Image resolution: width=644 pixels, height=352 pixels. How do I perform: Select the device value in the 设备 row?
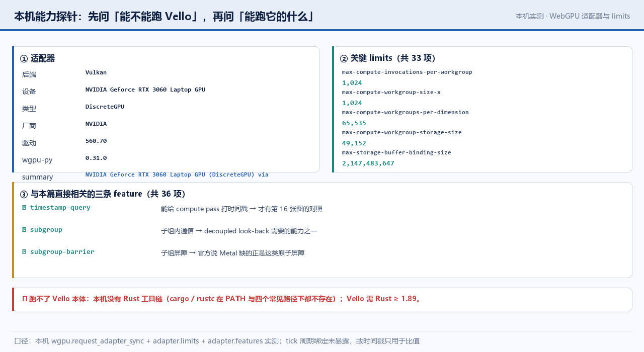145,90
